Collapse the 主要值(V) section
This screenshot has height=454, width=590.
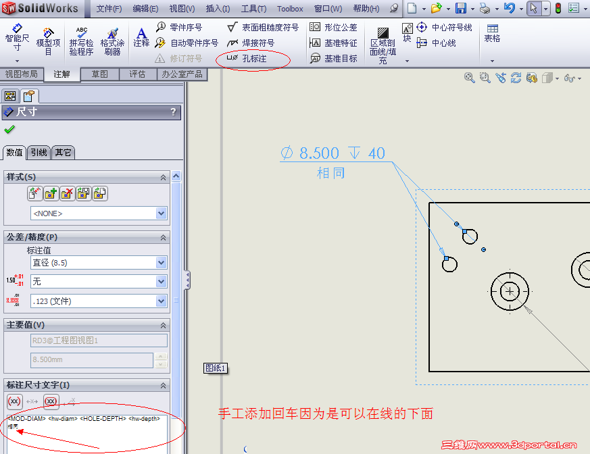coord(164,325)
